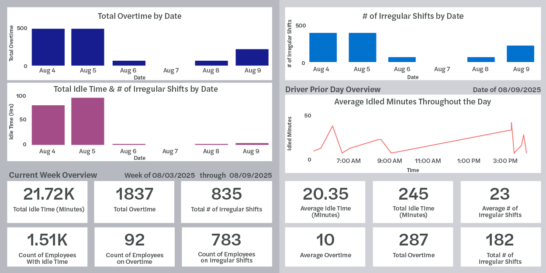
Task: Click the Aug 5 purple Idle Time bar
Action: coord(88,121)
